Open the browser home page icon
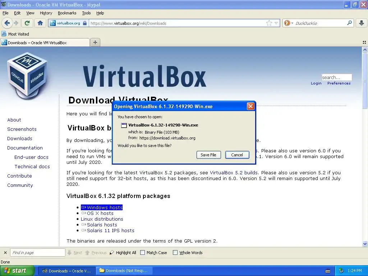The image size is (368, 276). [40, 23]
